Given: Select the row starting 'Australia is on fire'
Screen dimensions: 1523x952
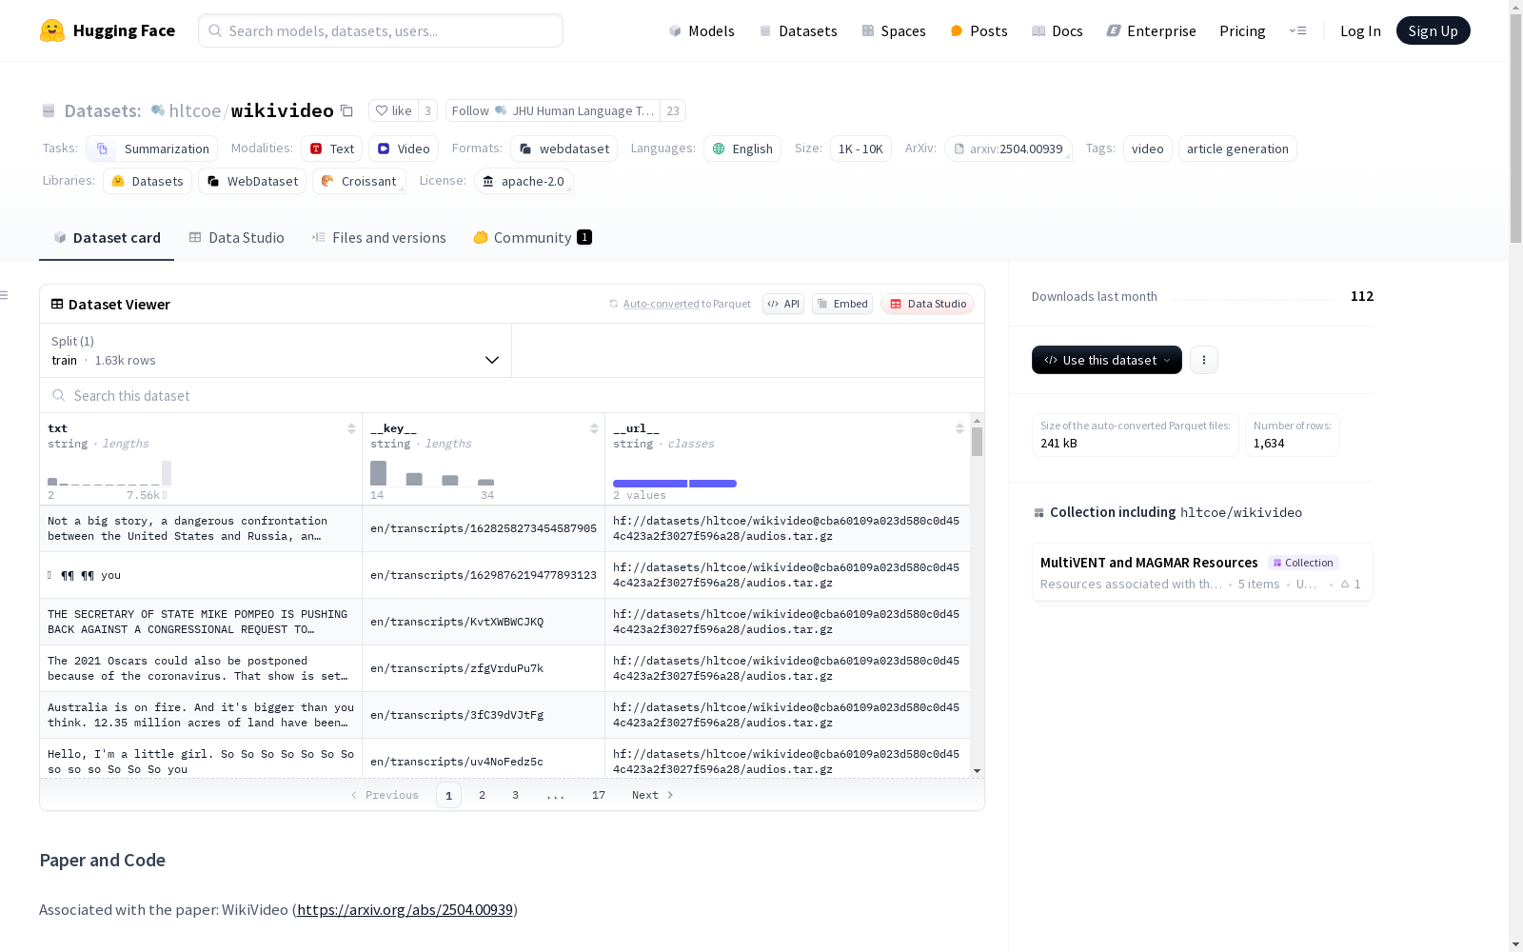Looking at the screenshot, I should tap(504, 715).
